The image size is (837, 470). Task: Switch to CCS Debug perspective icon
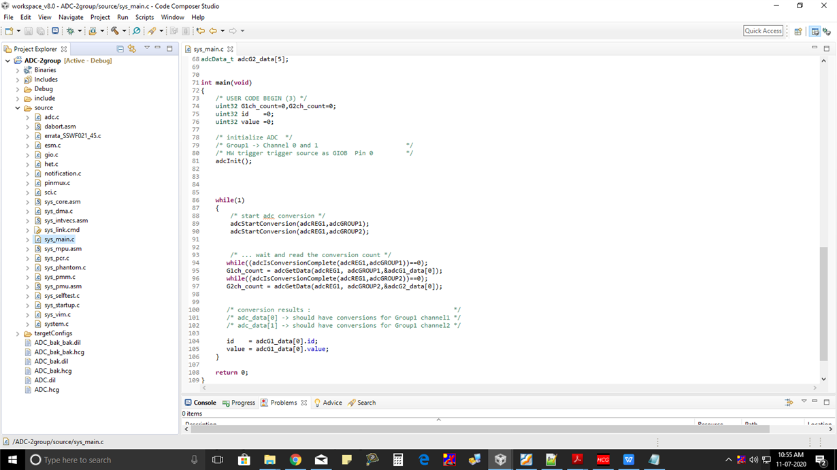pos(827,31)
